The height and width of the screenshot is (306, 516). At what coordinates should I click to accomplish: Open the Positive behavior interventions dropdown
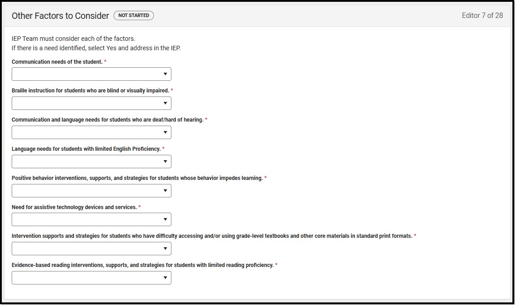click(x=92, y=191)
